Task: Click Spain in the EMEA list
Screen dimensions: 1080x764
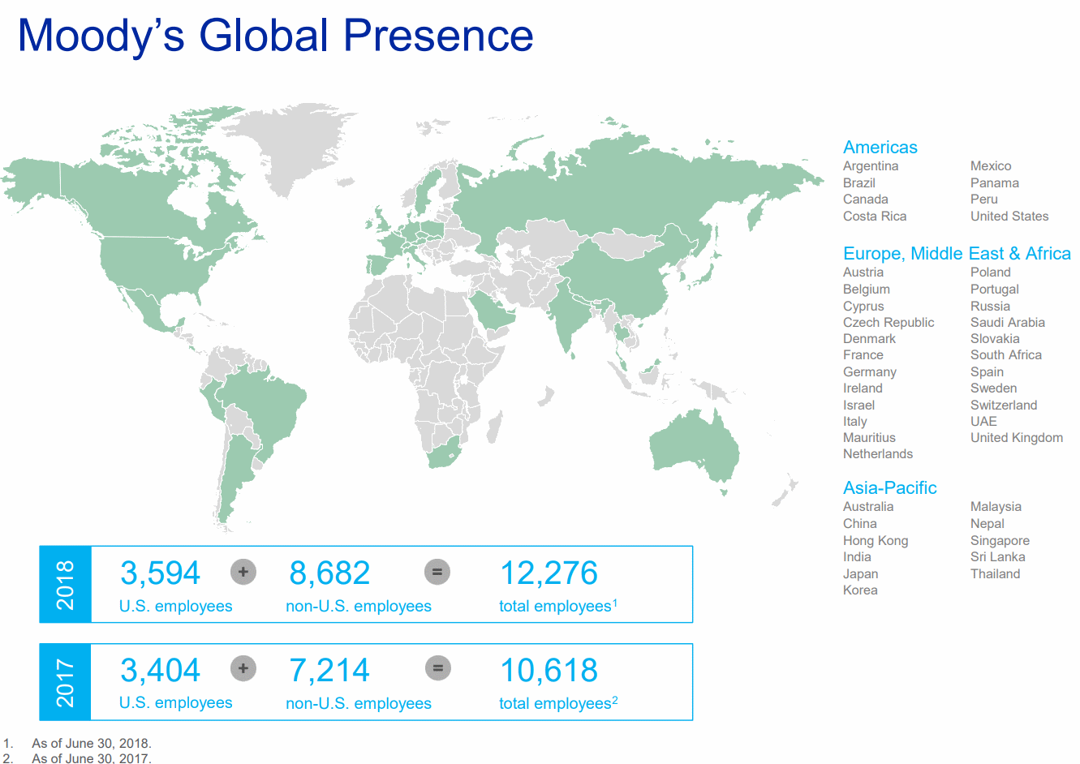Action: 987,372
